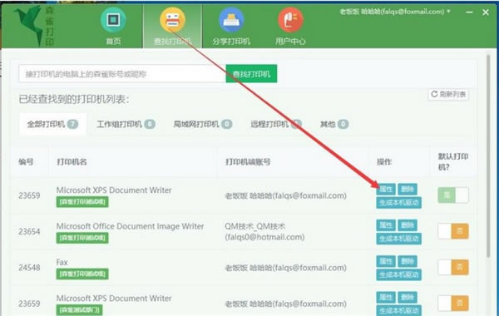The height and width of the screenshot is (316, 499).
Task: Click the green tag under Office Document Image Writer
Action: tap(82, 238)
